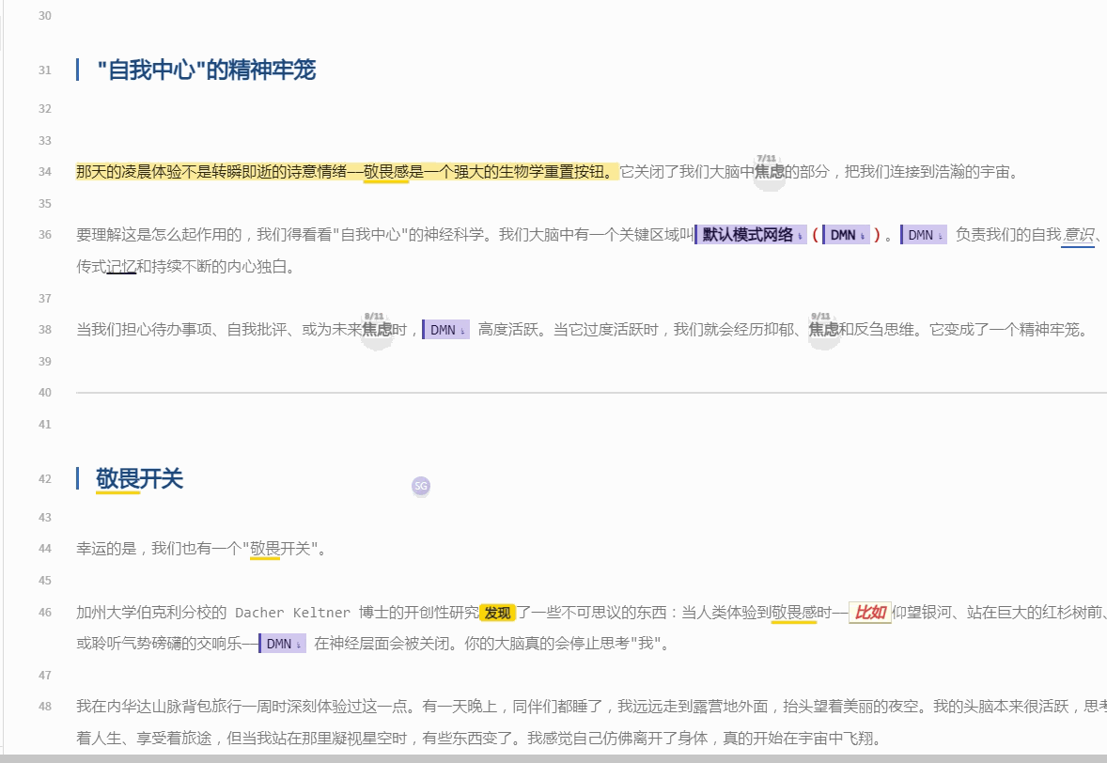
Task: Click line number 36 in gutter
Action: point(45,234)
